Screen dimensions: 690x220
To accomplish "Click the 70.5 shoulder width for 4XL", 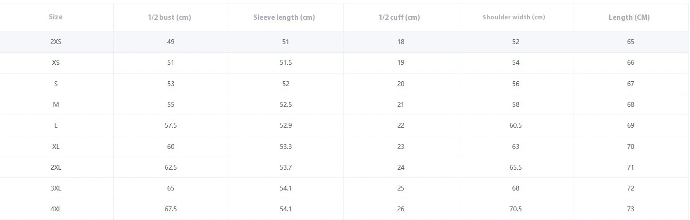I will (x=515, y=209).
